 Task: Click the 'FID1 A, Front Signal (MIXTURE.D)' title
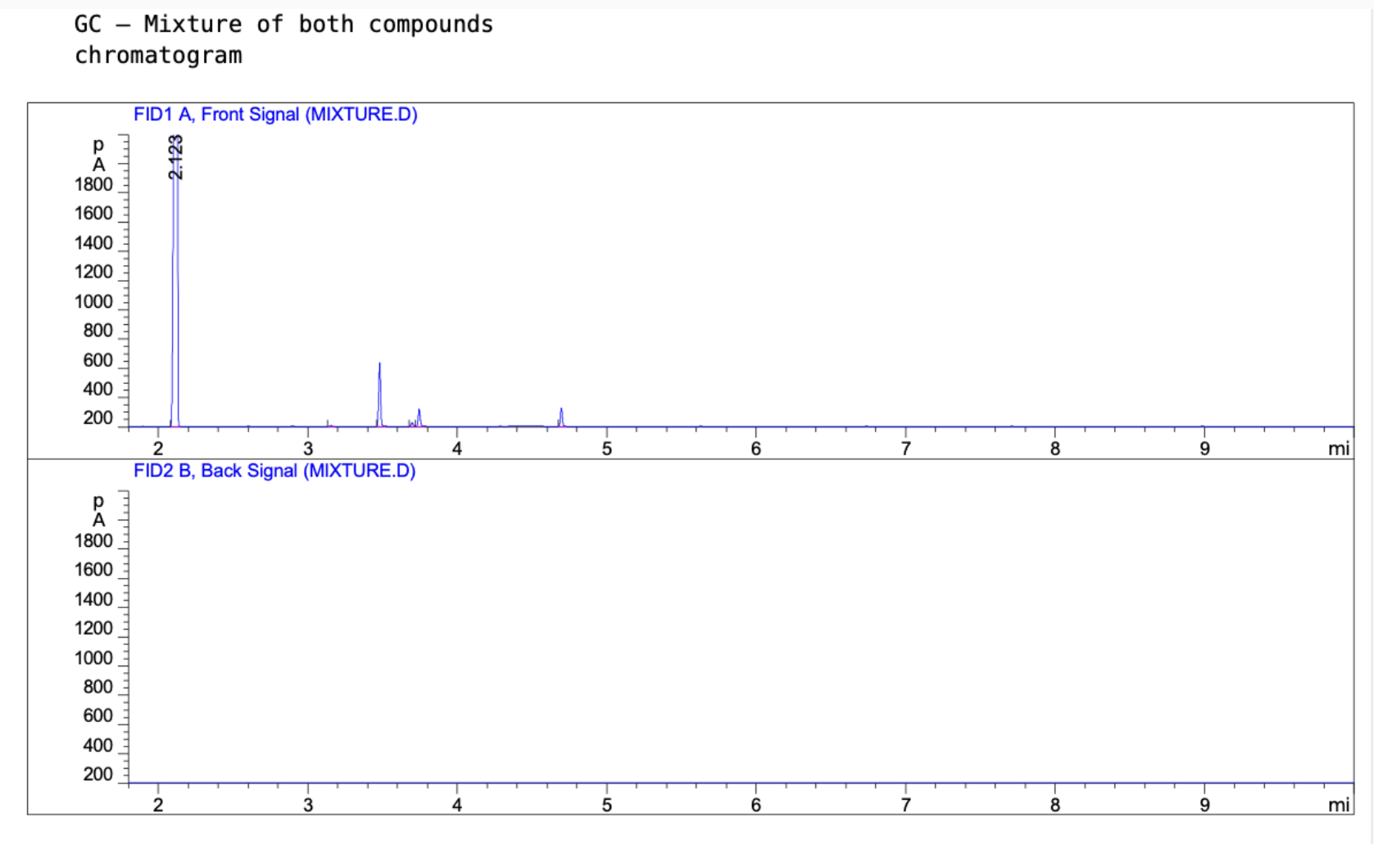point(275,115)
